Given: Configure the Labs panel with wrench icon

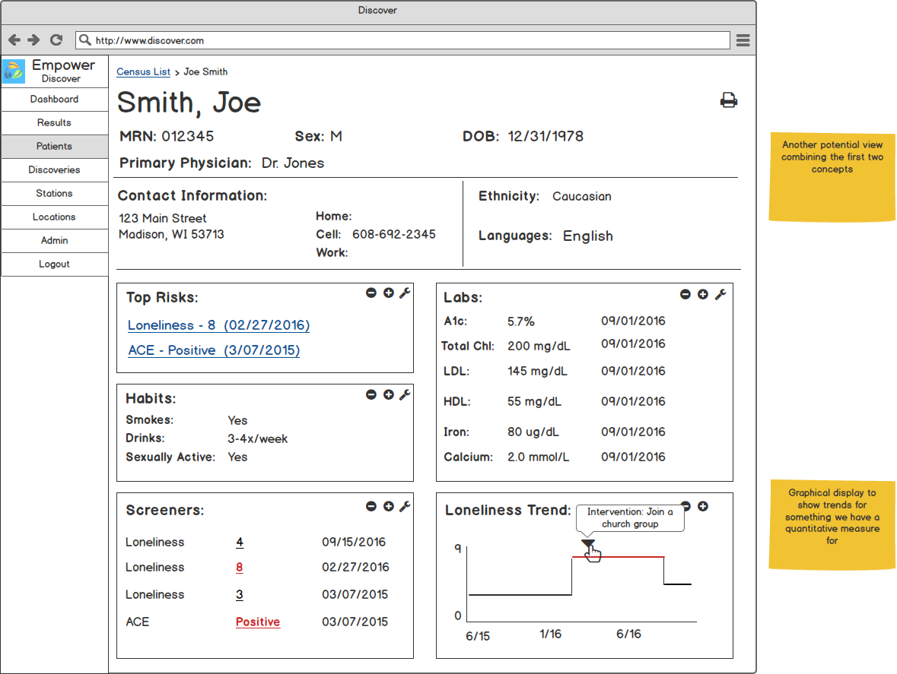Looking at the screenshot, I should (x=720, y=294).
